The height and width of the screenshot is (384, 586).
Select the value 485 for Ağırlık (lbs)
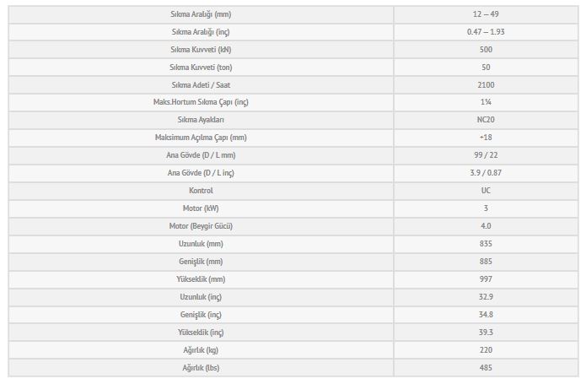coord(486,367)
